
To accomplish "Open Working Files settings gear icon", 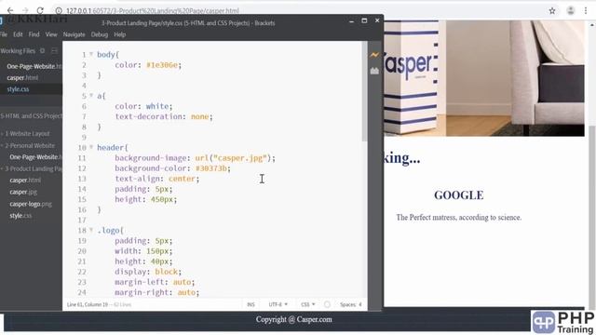I will point(42,50).
